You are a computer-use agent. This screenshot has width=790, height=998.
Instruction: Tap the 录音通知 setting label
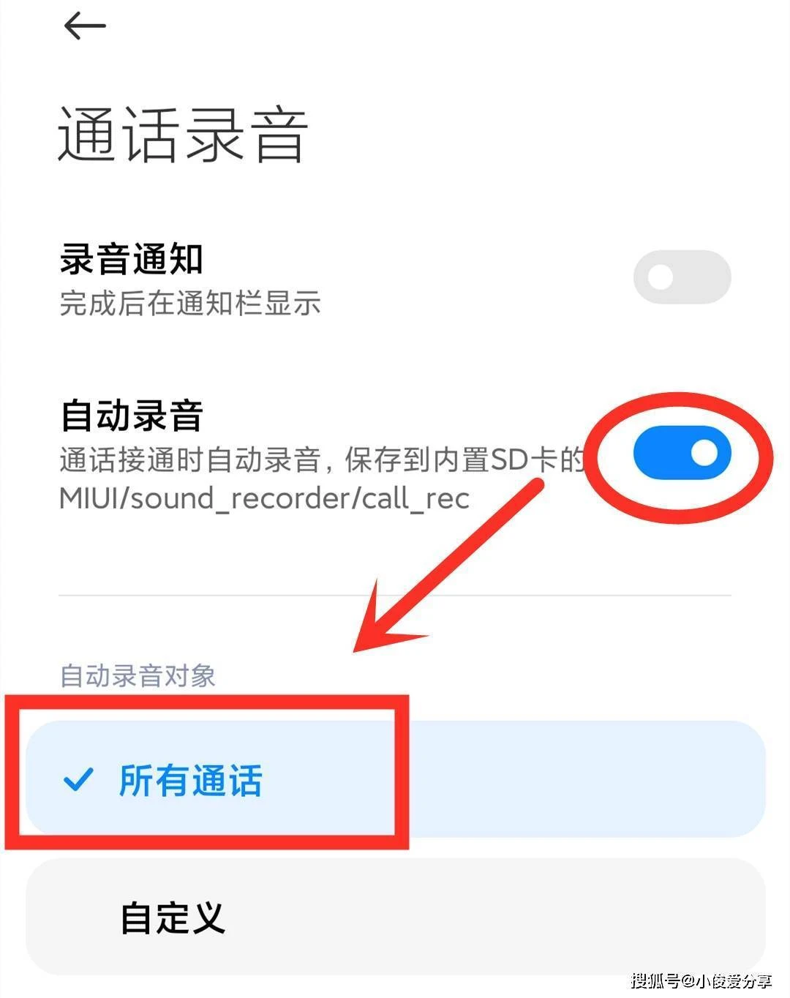pyautogui.click(x=132, y=260)
